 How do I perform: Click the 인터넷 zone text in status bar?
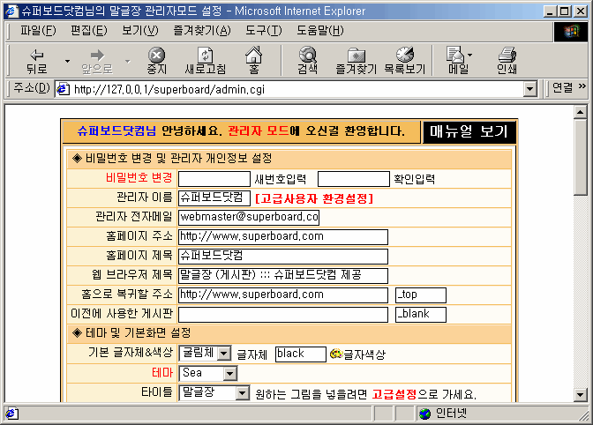tap(451, 414)
